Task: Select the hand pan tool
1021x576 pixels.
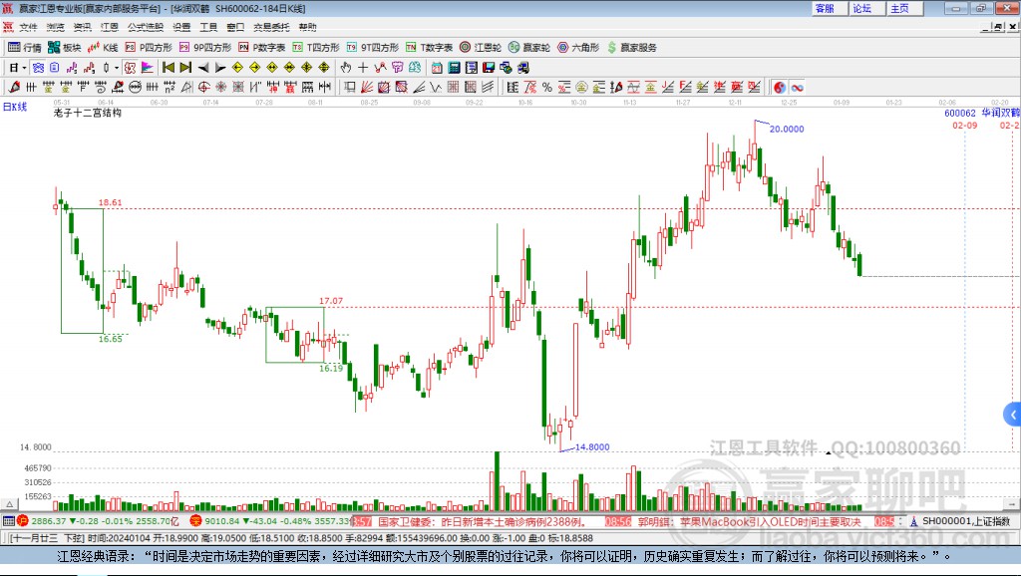Action: tap(345, 67)
